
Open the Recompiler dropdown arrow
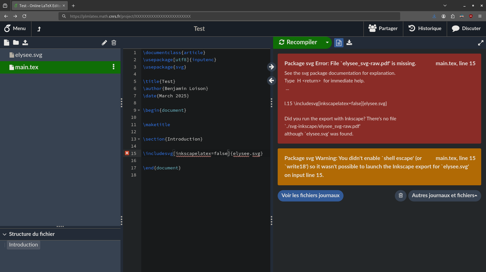pos(327,42)
